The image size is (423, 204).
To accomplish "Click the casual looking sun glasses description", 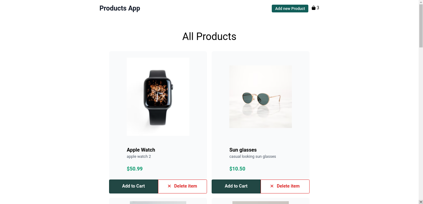I will point(253,157).
